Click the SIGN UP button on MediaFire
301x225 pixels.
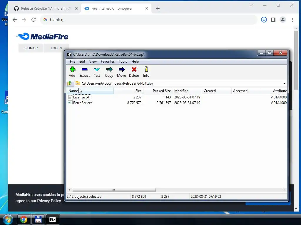(31, 48)
